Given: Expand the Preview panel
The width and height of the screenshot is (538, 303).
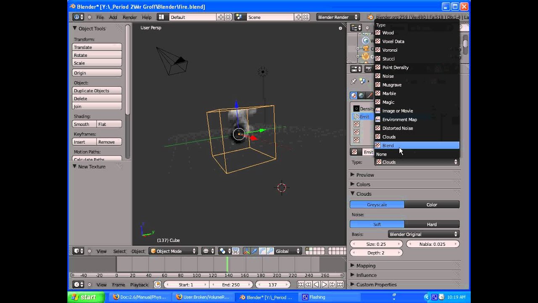Looking at the screenshot, I should 365,175.
